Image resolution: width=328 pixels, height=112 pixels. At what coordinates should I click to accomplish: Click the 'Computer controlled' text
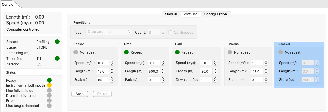pos(23,29)
